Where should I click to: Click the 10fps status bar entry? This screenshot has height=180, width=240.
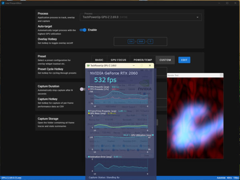pos(236,178)
